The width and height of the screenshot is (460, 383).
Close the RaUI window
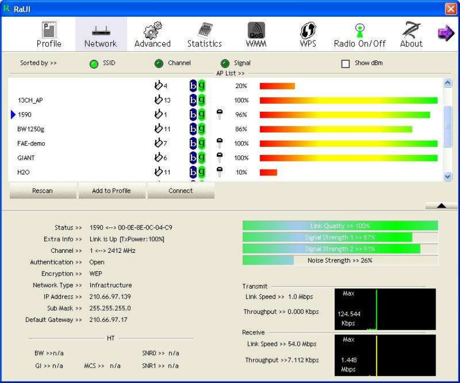(451, 9)
